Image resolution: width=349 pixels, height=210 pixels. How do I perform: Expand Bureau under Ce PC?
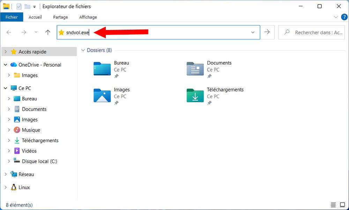(9, 99)
